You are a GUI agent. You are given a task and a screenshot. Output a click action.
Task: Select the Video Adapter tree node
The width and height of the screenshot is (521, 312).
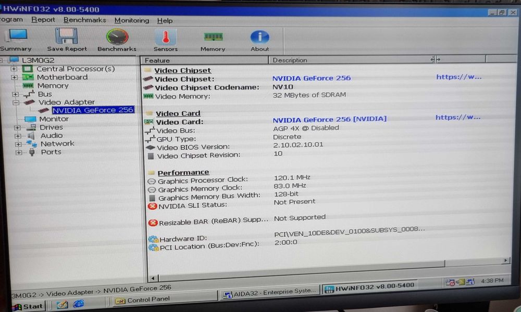67,102
